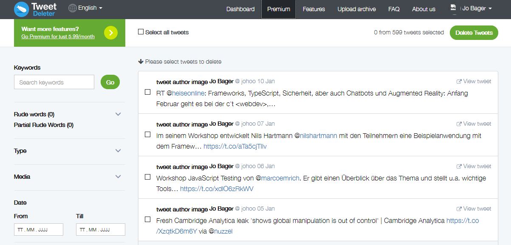Click the Search keywords input field
This screenshot has width=511, height=245.
point(54,82)
